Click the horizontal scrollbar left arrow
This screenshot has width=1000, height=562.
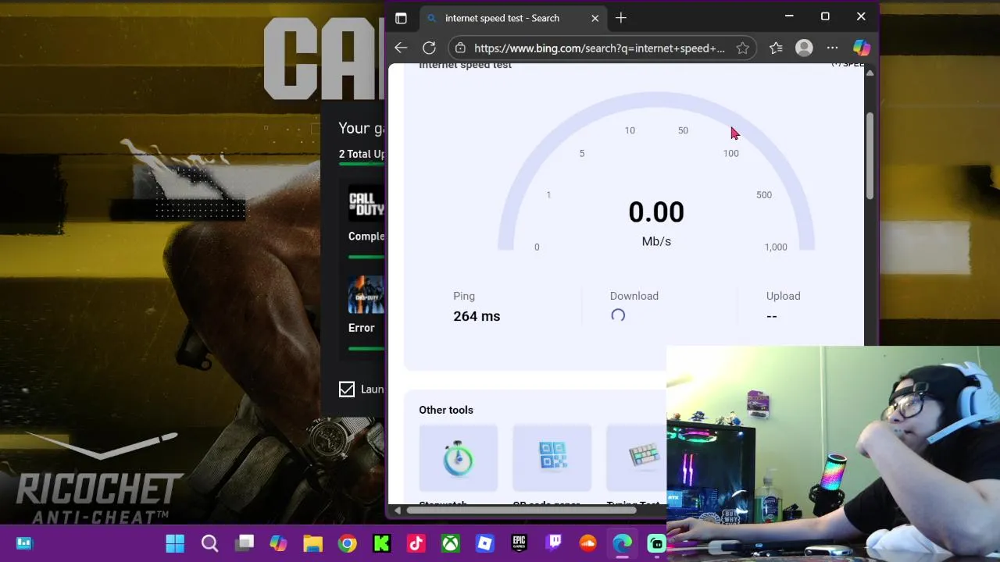click(x=397, y=510)
